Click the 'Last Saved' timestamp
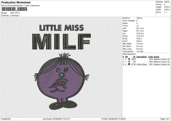Viewport: 171px width, 121px height. pos(56,119)
